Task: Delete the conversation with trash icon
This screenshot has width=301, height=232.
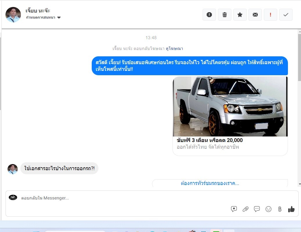Action: 224,15
